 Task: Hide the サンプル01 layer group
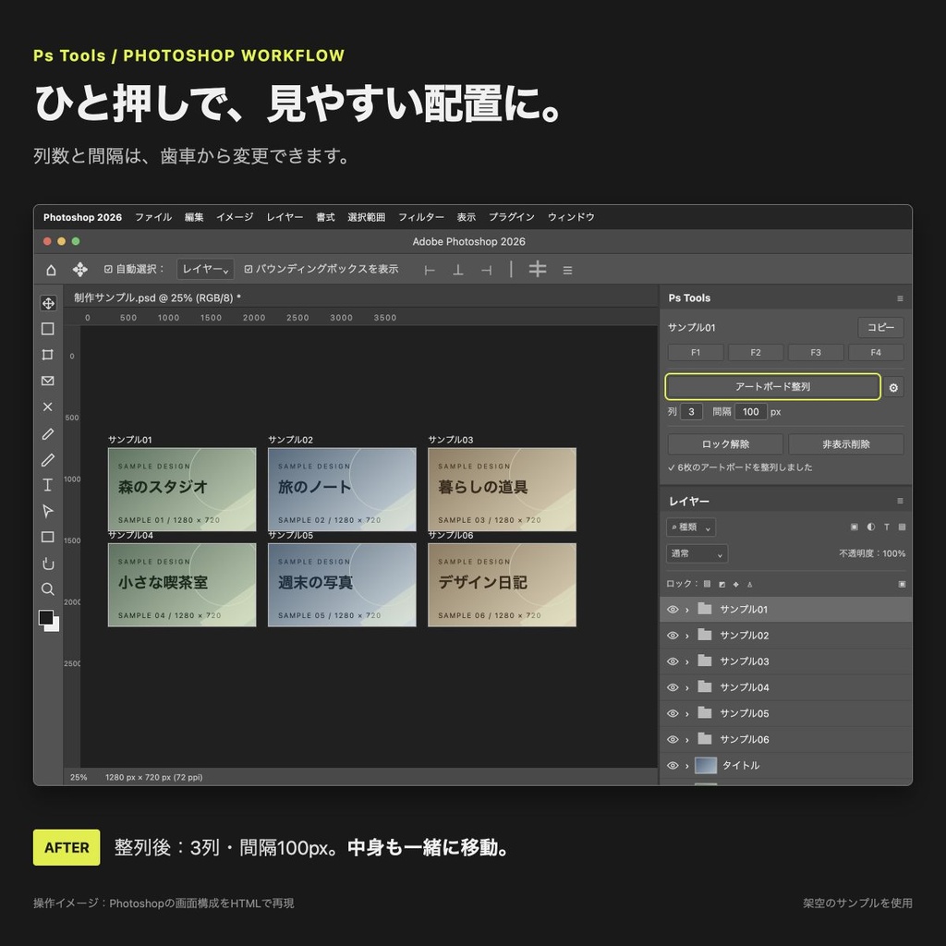pyautogui.click(x=673, y=610)
